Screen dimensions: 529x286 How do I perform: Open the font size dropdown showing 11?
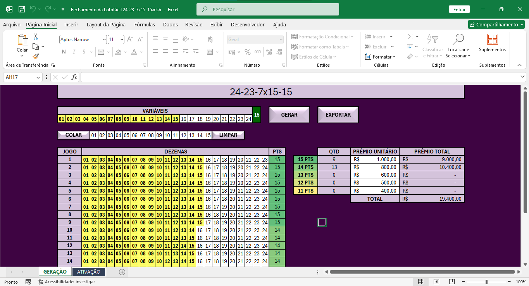122,40
